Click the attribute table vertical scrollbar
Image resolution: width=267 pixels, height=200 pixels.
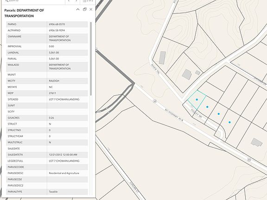click(x=91, y=59)
